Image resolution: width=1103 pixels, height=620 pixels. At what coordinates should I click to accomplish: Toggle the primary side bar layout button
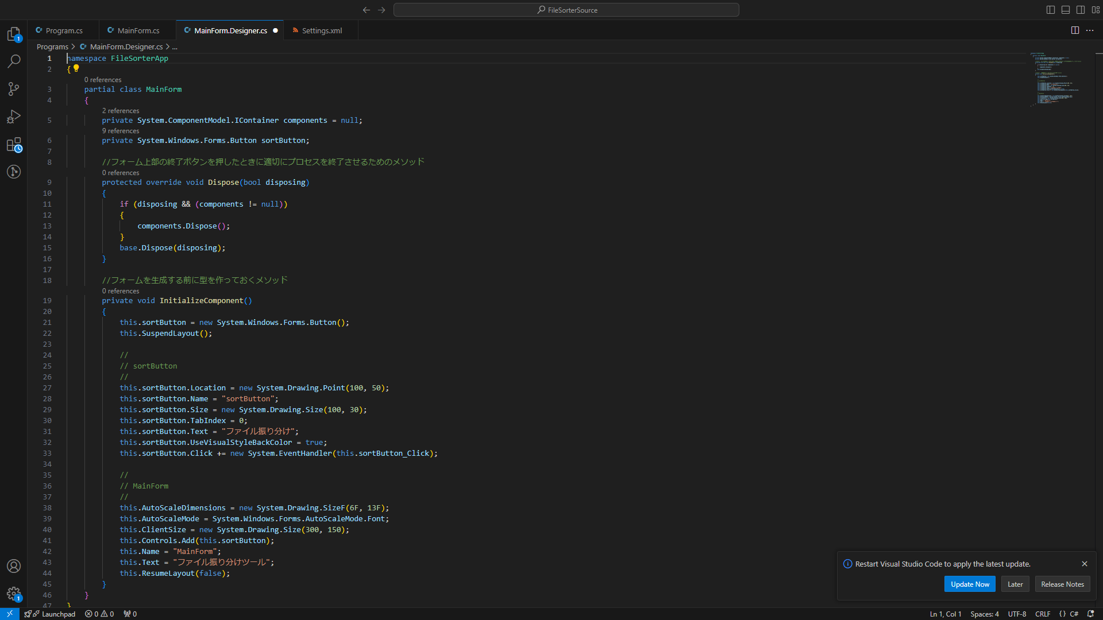click(x=1051, y=10)
